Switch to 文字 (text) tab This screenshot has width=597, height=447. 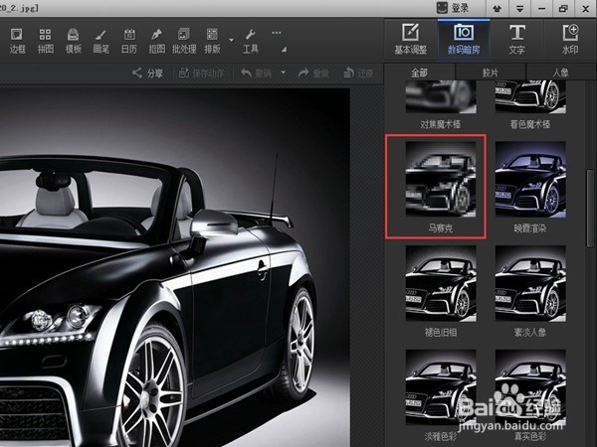pyautogui.click(x=516, y=39)
